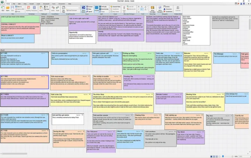Open the script elements dropdown box
Screen dimensions: 251x158
(x=73, y=8)
